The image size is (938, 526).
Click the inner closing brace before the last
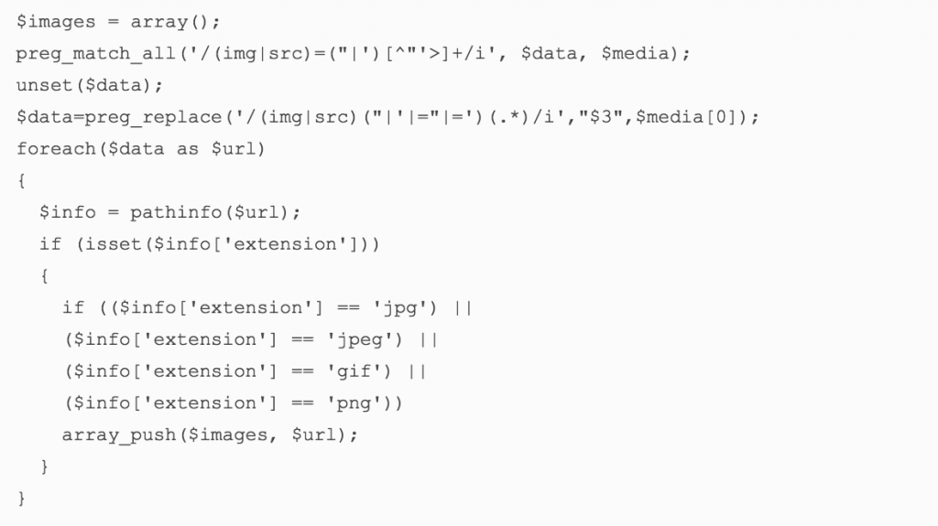(x=44, y=467)
